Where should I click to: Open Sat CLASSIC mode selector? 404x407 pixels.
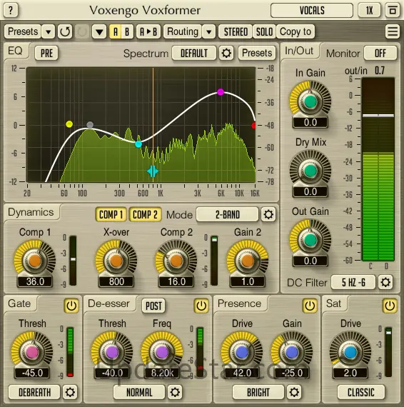pos(361,392)
